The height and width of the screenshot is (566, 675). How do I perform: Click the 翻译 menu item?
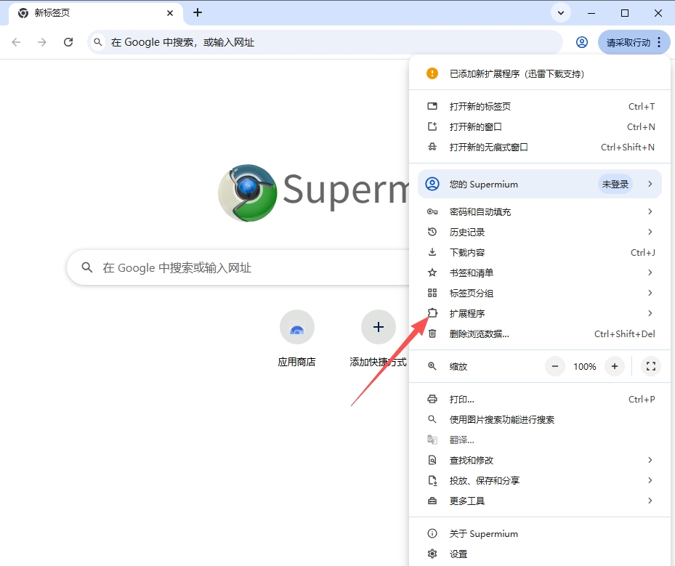click(x=539, y=440)
